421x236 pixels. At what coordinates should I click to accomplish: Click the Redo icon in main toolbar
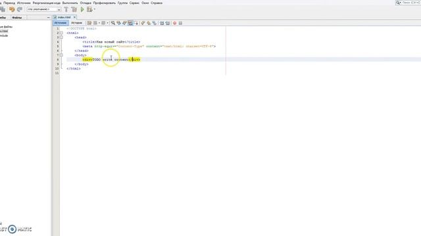coord(20,9)
